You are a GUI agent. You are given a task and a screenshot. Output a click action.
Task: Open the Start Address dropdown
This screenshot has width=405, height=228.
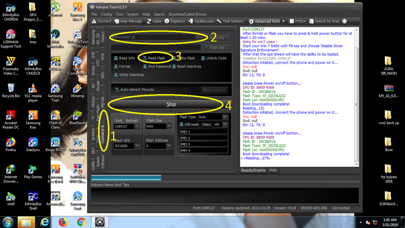click(x=168, y=146)
